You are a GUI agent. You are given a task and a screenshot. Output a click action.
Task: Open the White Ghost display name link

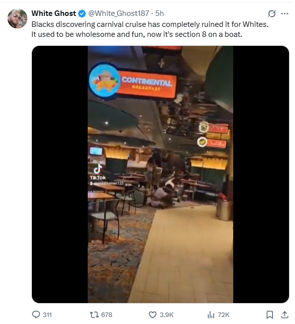(x=54, y=13)
